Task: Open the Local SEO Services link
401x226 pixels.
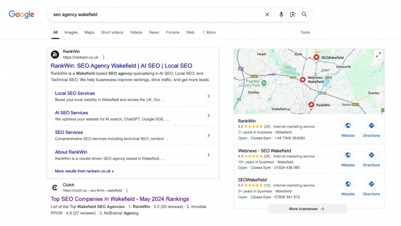Action: pos(75,93)
